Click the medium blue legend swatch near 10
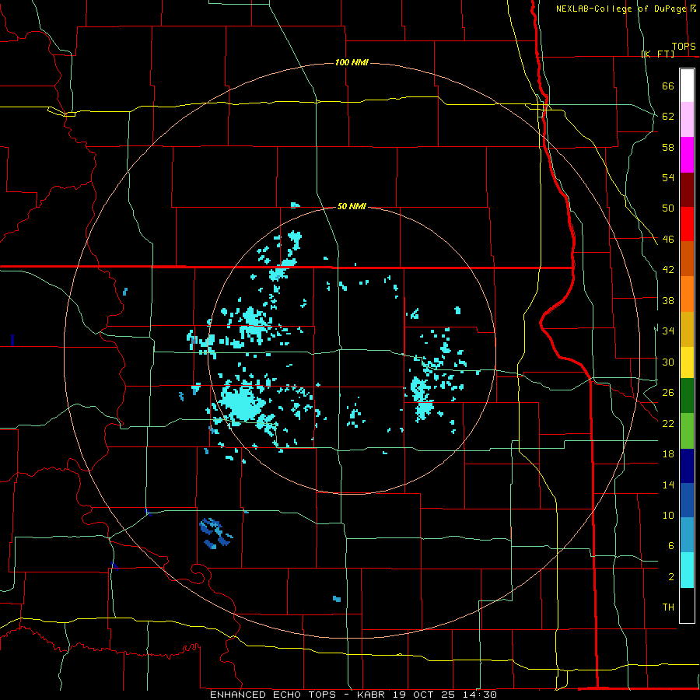Screen dimensions: 700x700 [x=687, y=500]
